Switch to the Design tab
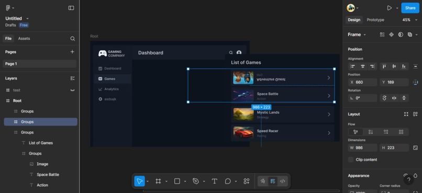The width and height of the screenshot is (422, 193). 354,20
